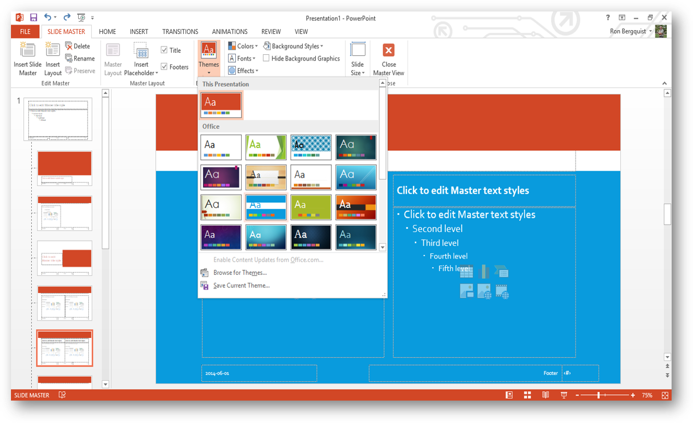Image resolution: width=693 pixels, height=423 pixels.
Task: Click the Pictures icon in the placeholder
Action: pos(467,291)
